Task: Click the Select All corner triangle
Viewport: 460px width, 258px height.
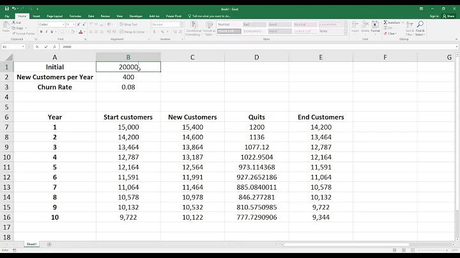Action: 9,57
